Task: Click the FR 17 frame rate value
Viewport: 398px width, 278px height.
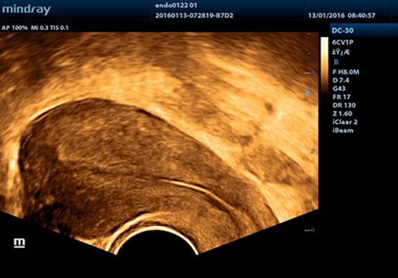Action: [341, 97]
